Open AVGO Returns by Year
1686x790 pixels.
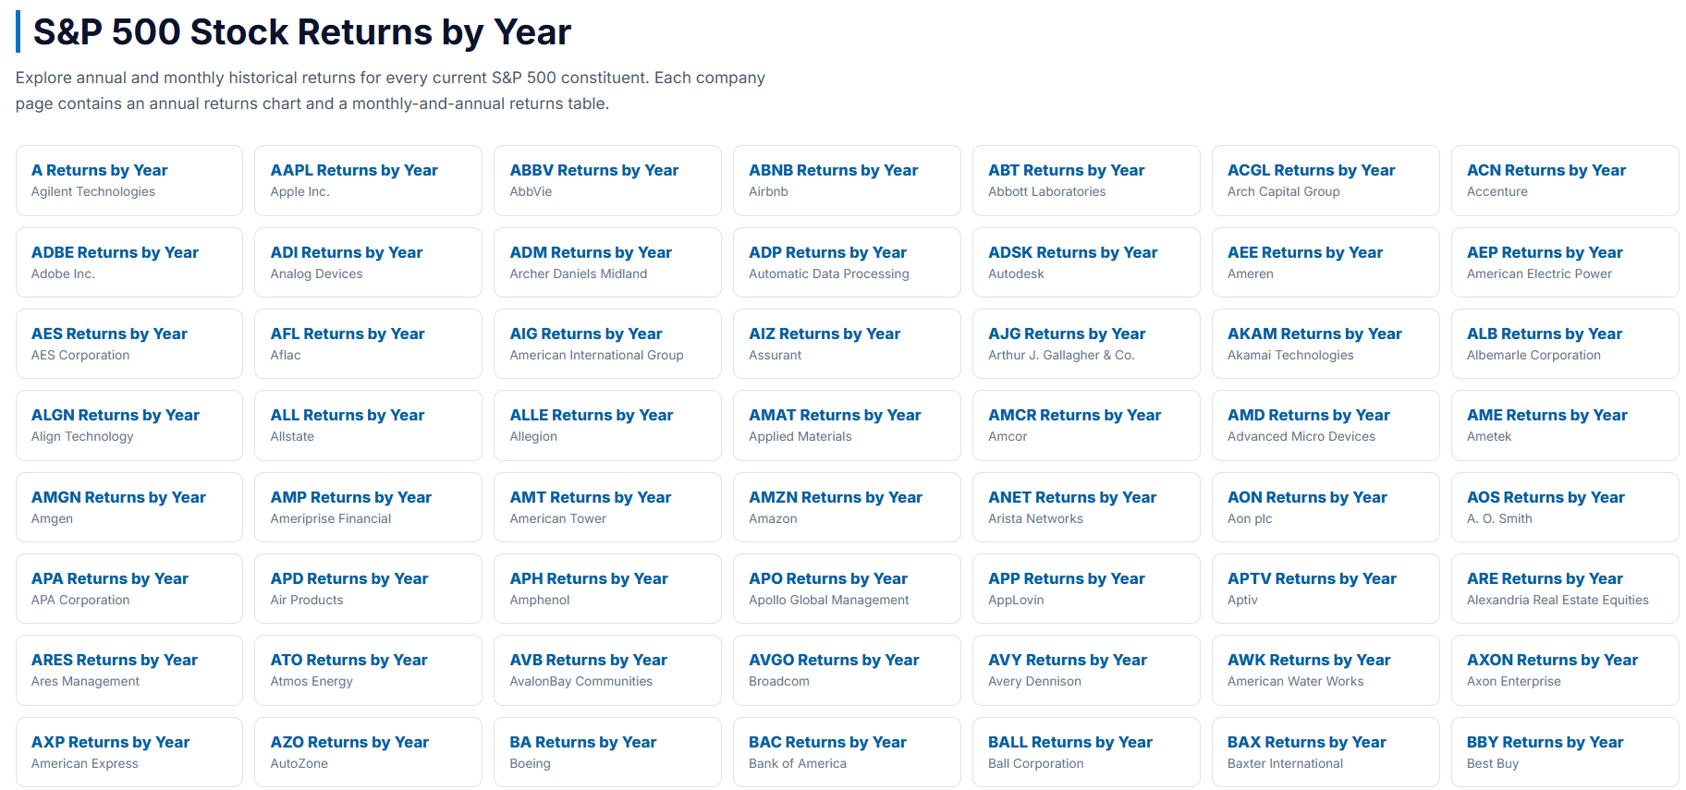pos(847,670)
